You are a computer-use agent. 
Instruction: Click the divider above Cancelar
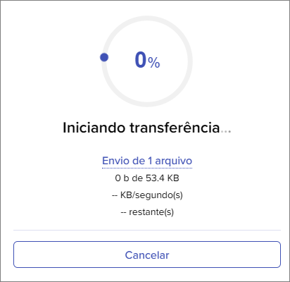[147, 230]
